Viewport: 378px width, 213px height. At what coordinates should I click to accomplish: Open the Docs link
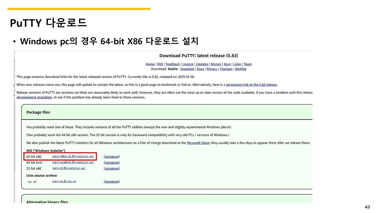201,69
